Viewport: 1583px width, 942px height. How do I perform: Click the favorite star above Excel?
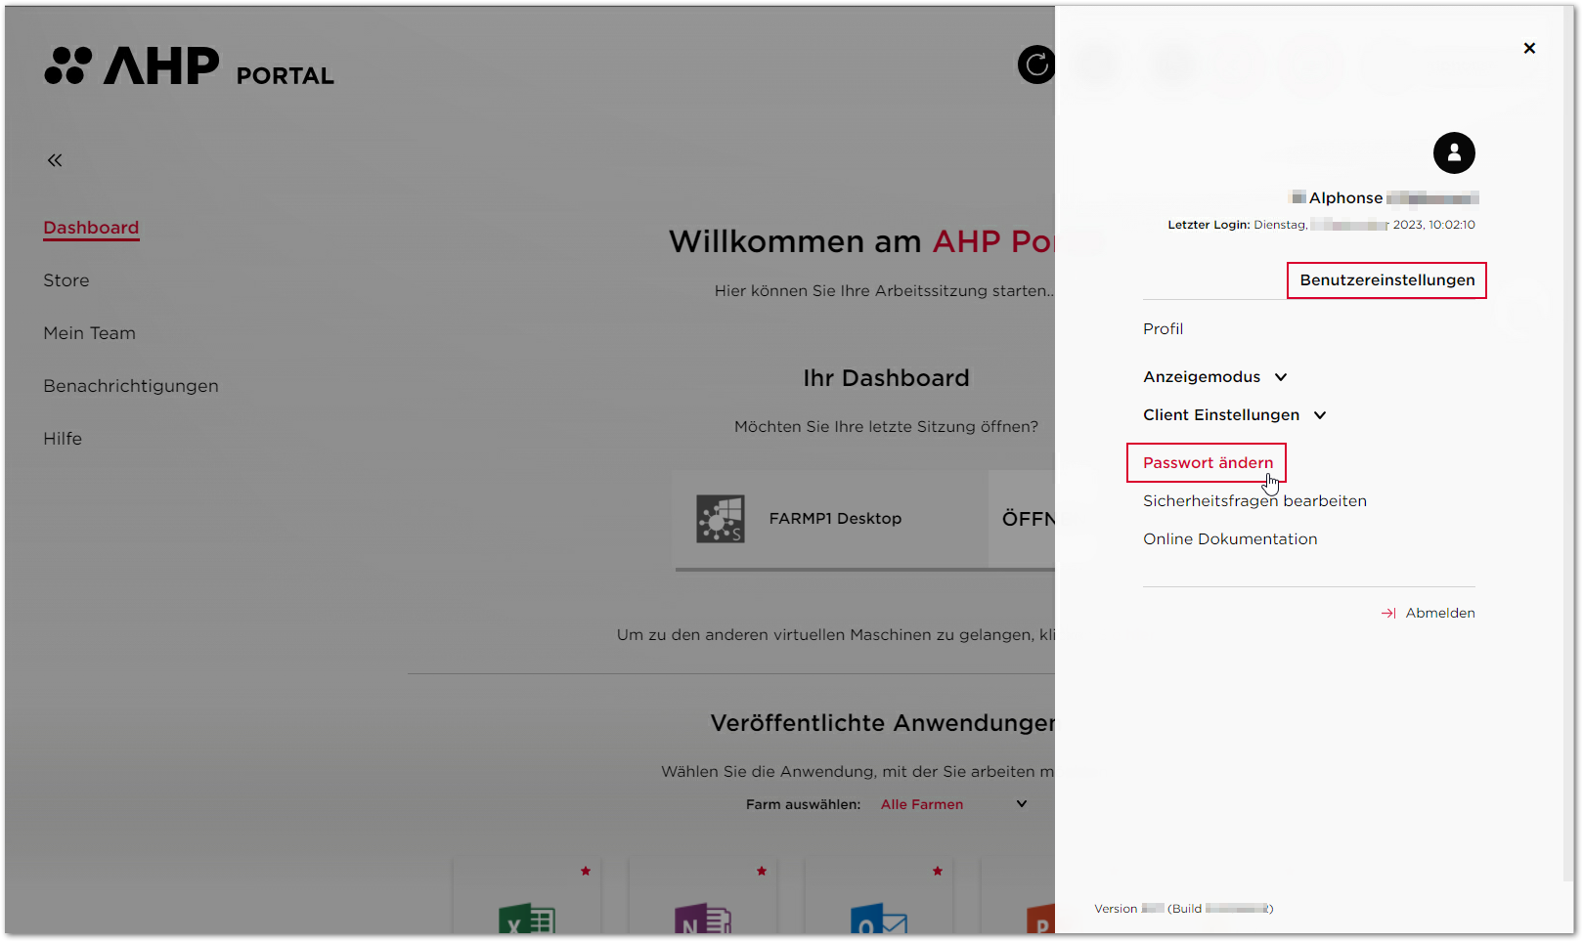tap(586, 871)
